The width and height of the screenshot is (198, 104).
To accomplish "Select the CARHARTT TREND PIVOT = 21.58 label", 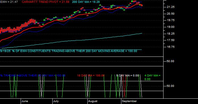I will click(x=46, y=2).
